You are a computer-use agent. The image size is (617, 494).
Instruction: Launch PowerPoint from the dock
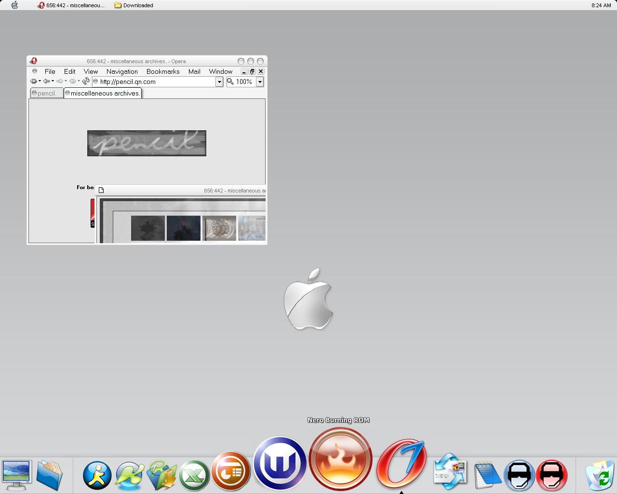(x=231, y=471)
